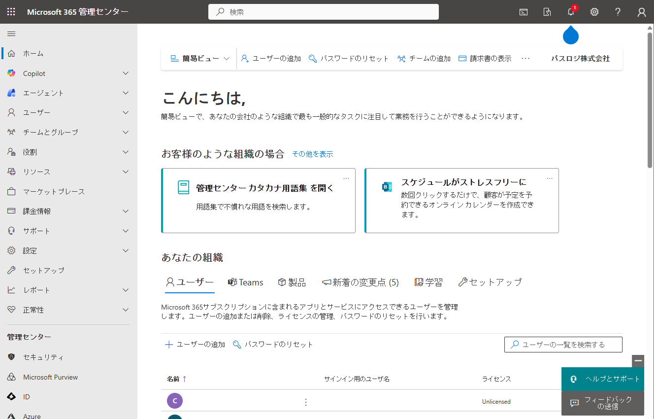The image size is (654, 419).
Task: Open Microsoft Purview admin center
Action: pyautogui.click(x=68, y=377)
